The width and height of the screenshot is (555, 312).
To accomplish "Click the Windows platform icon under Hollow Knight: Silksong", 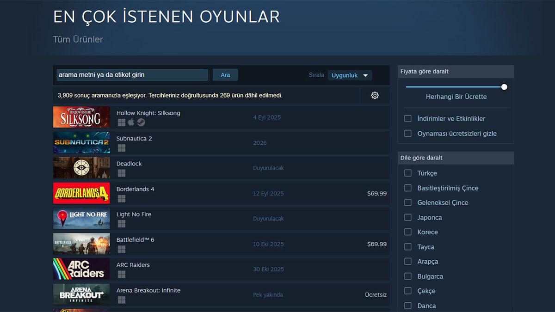I will pos(121,122).
